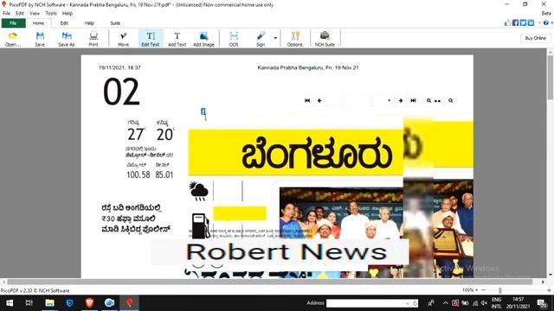This screenshot has width=554, height=311.
Task: Click the thumbs-up like icon
Action: click(x=508, y=23)
